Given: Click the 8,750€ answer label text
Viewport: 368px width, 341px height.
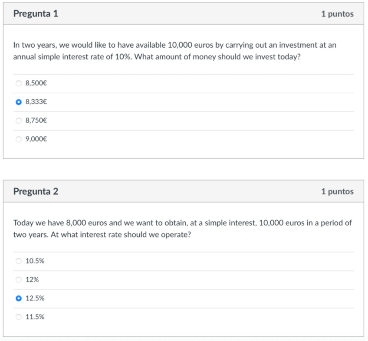Looking at the screenshot, I should tap(36, 121).
